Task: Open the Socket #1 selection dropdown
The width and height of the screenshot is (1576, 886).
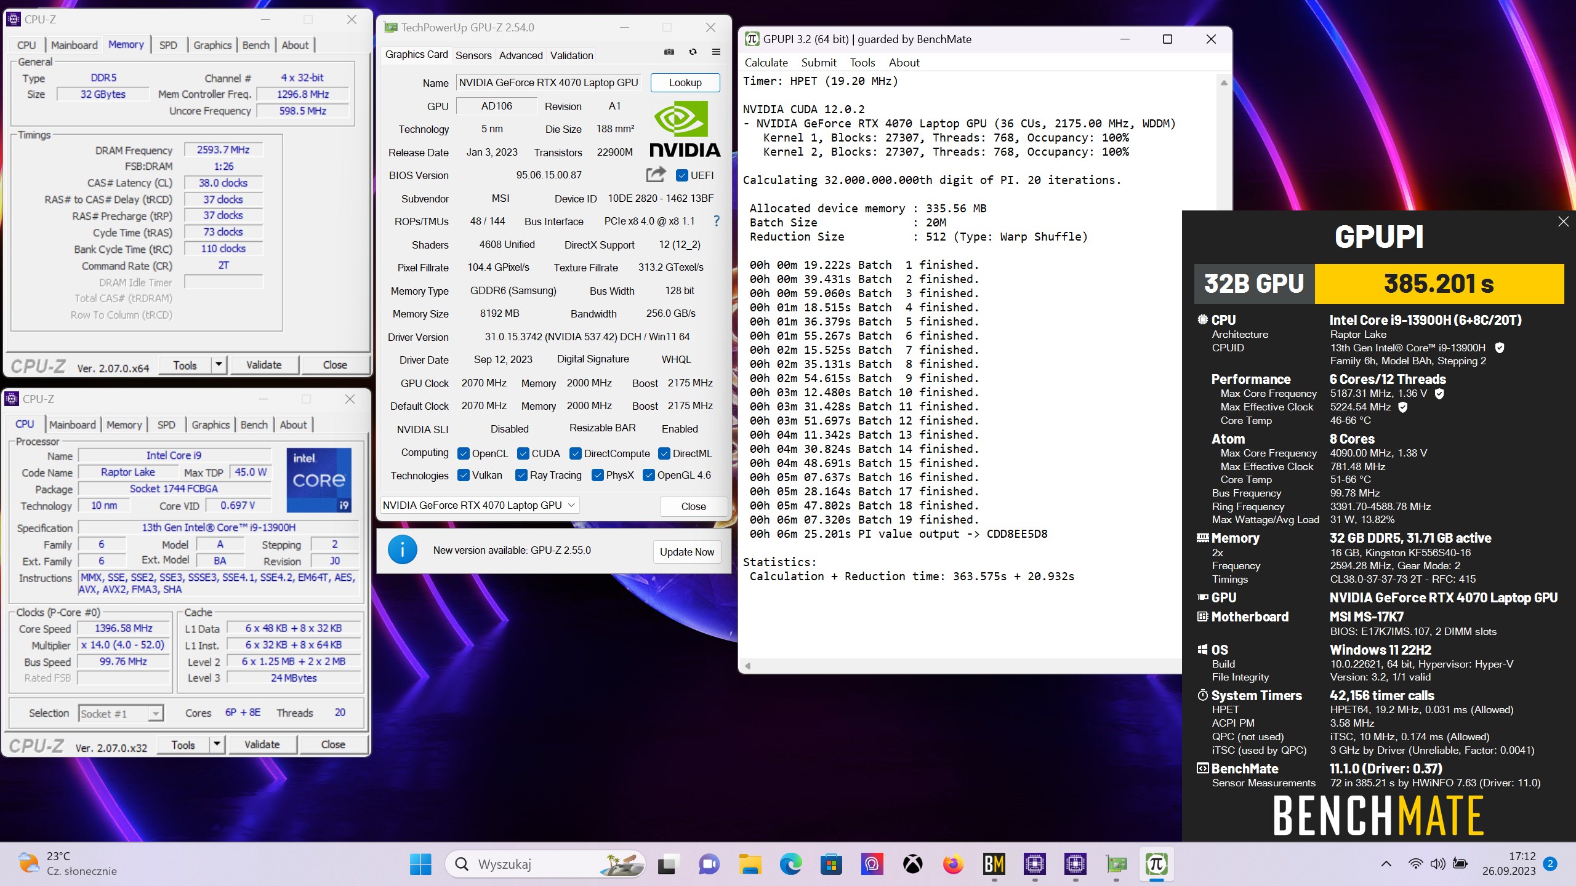Action: click(121, 713)
